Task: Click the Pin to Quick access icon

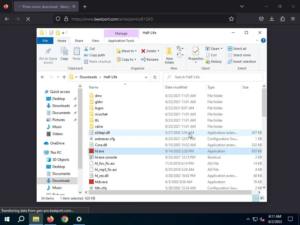Action: (x=48, y=51)
